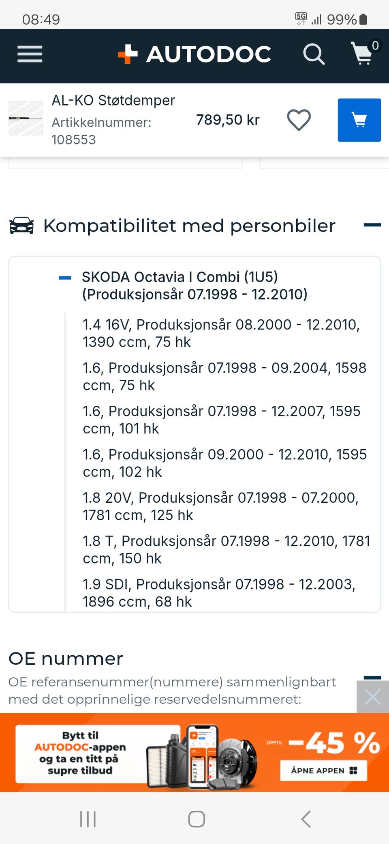Tap the Android home button
The image size is (389, 844).
click(197, 819)
